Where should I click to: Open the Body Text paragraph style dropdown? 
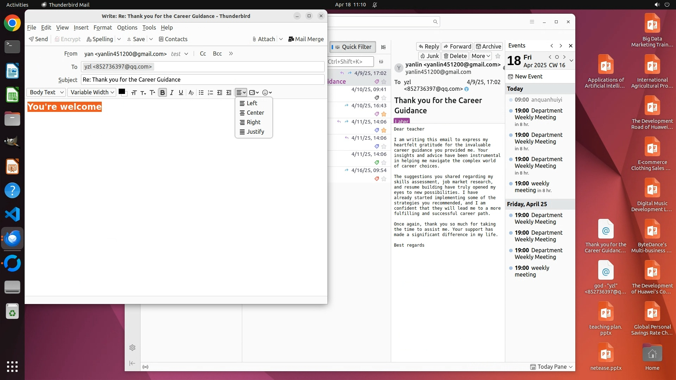(x=46, y=92)
